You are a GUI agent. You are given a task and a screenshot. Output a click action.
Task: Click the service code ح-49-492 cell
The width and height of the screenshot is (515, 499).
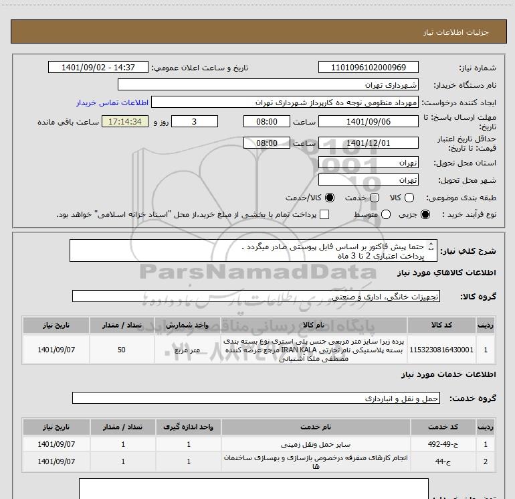(443, 444)
